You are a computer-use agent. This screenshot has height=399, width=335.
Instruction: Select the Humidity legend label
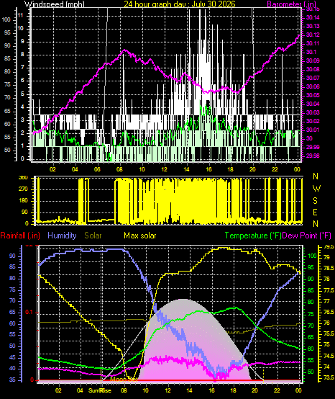[62, 236]
